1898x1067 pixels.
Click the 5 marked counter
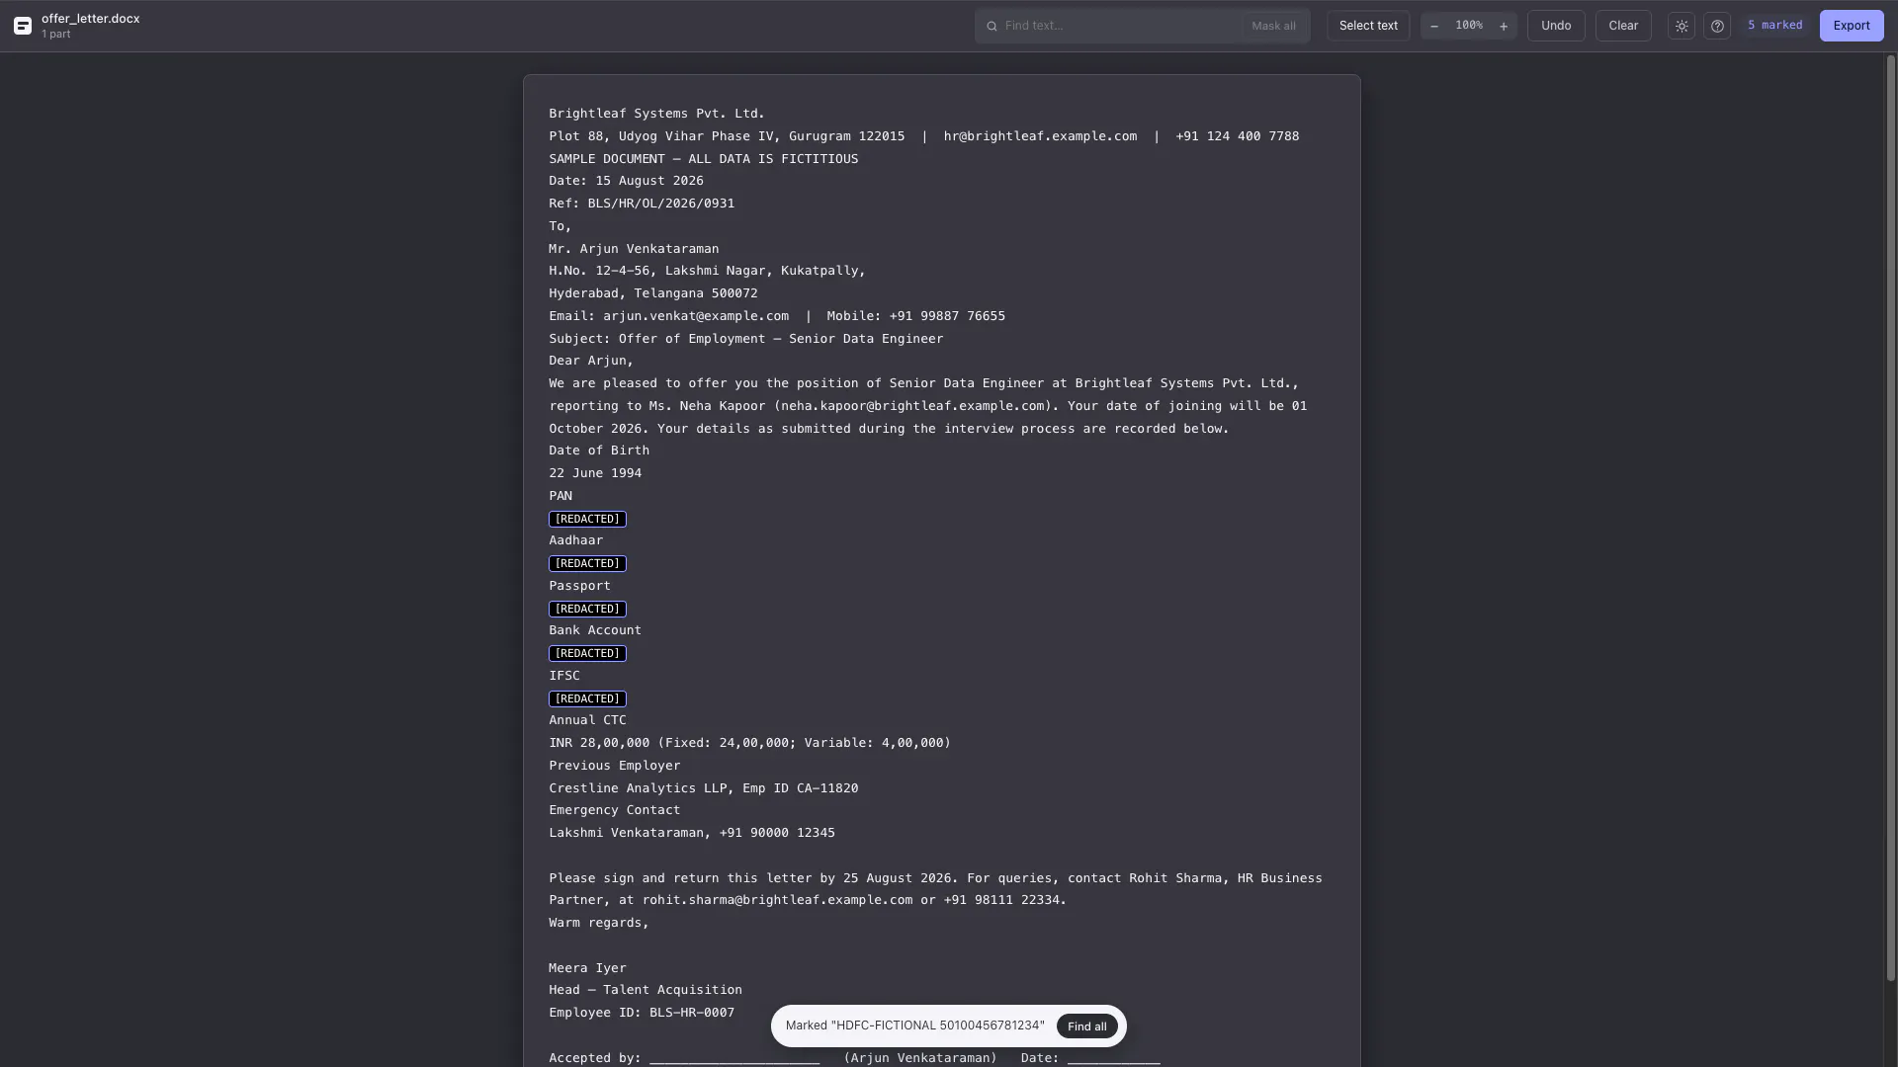coord(1774,26)
